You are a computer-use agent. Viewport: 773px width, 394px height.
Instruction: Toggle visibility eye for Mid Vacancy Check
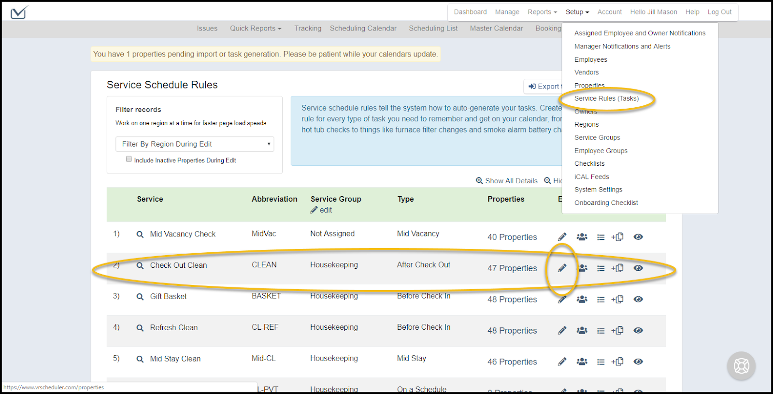(x=638, y=237)
